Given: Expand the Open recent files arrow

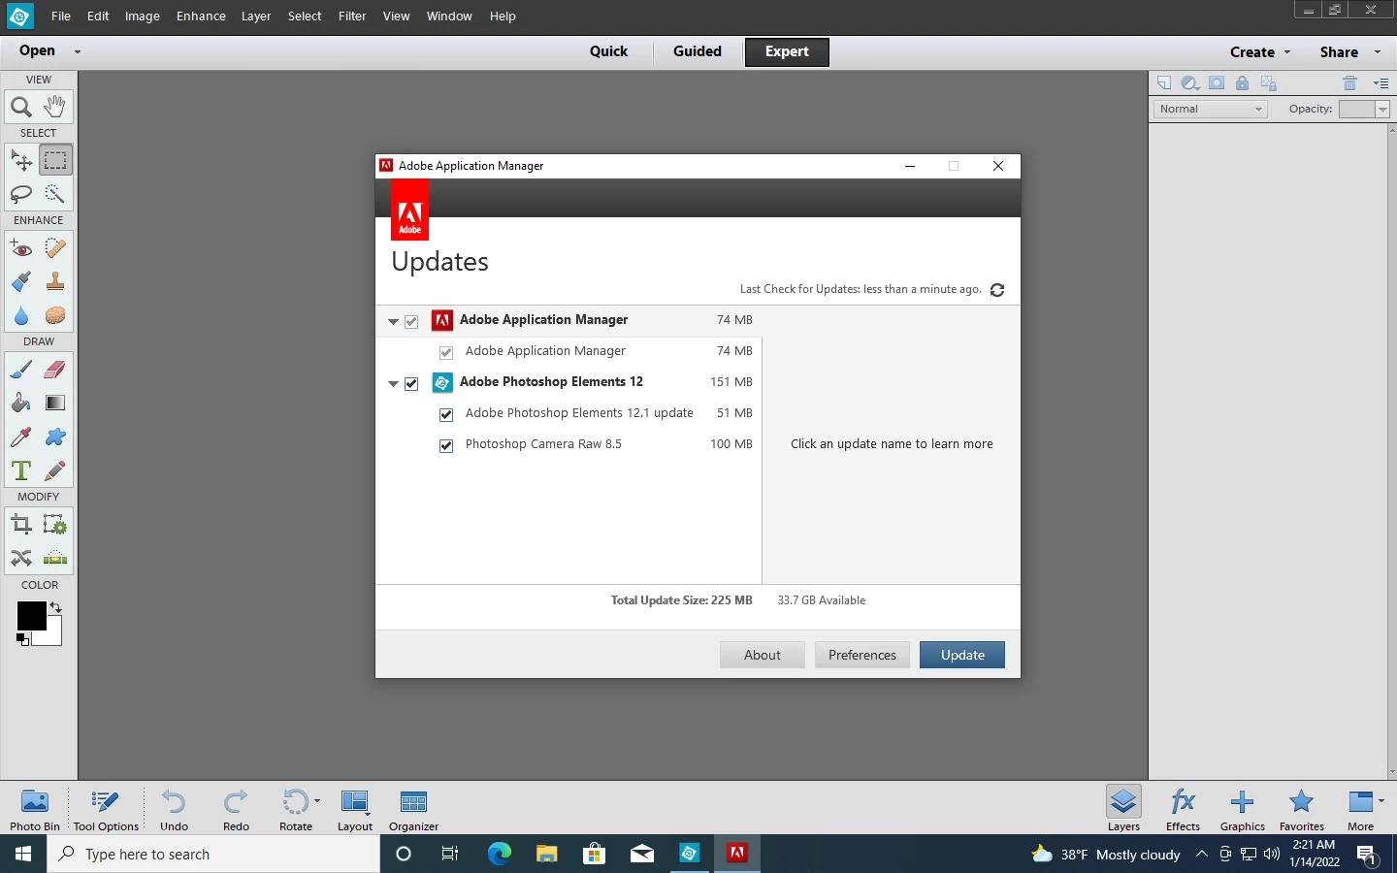Looking at the screenshot, I should pos(78,51).
